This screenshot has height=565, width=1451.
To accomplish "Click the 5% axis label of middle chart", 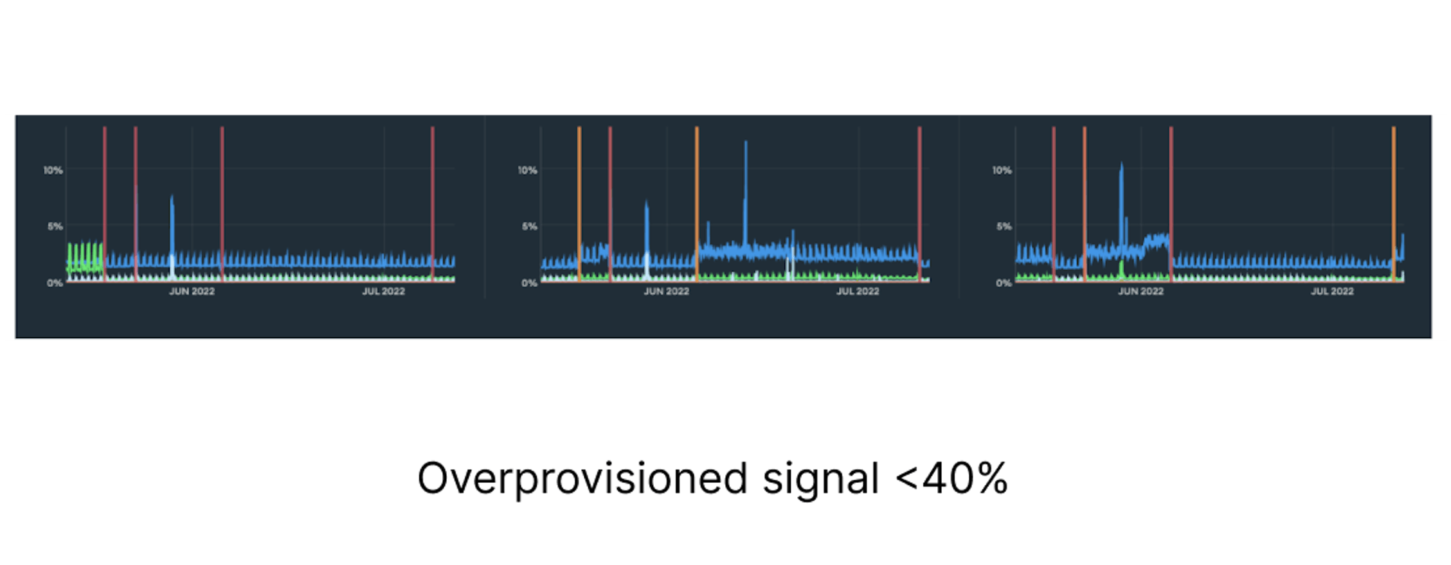I will coord(528,226).
